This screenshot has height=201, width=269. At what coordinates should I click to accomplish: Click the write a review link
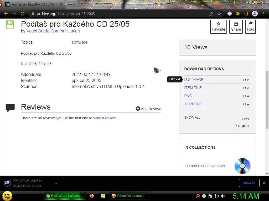tap(105, 118)
